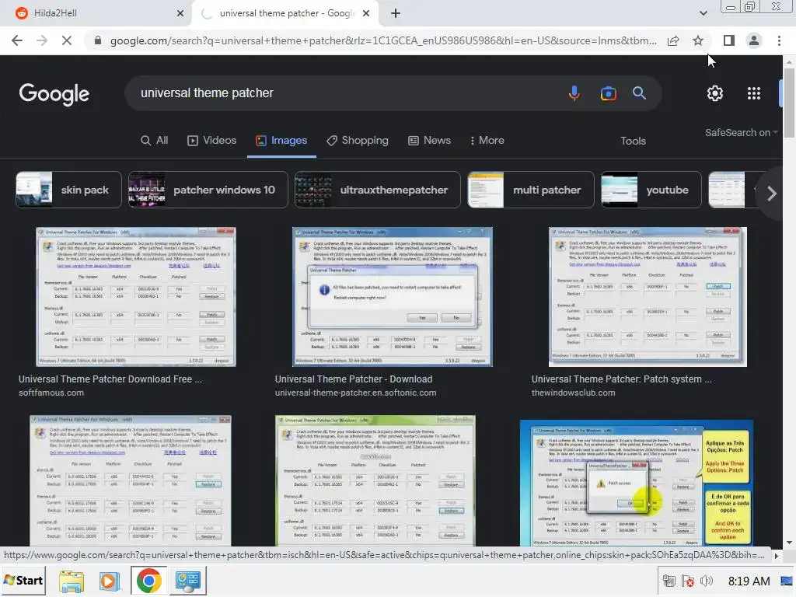Open the control panel taskbar icon
The height and width of the screenshot is (597, 796).
pyautogui.click(x=188, y=581)
